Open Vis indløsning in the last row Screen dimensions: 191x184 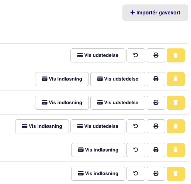tap(98, 174)
